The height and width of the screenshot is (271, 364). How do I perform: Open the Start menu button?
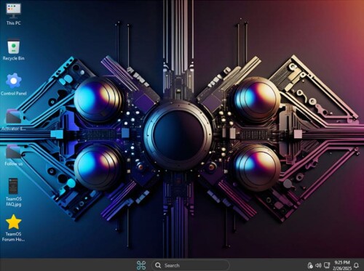tap(141, 265)
